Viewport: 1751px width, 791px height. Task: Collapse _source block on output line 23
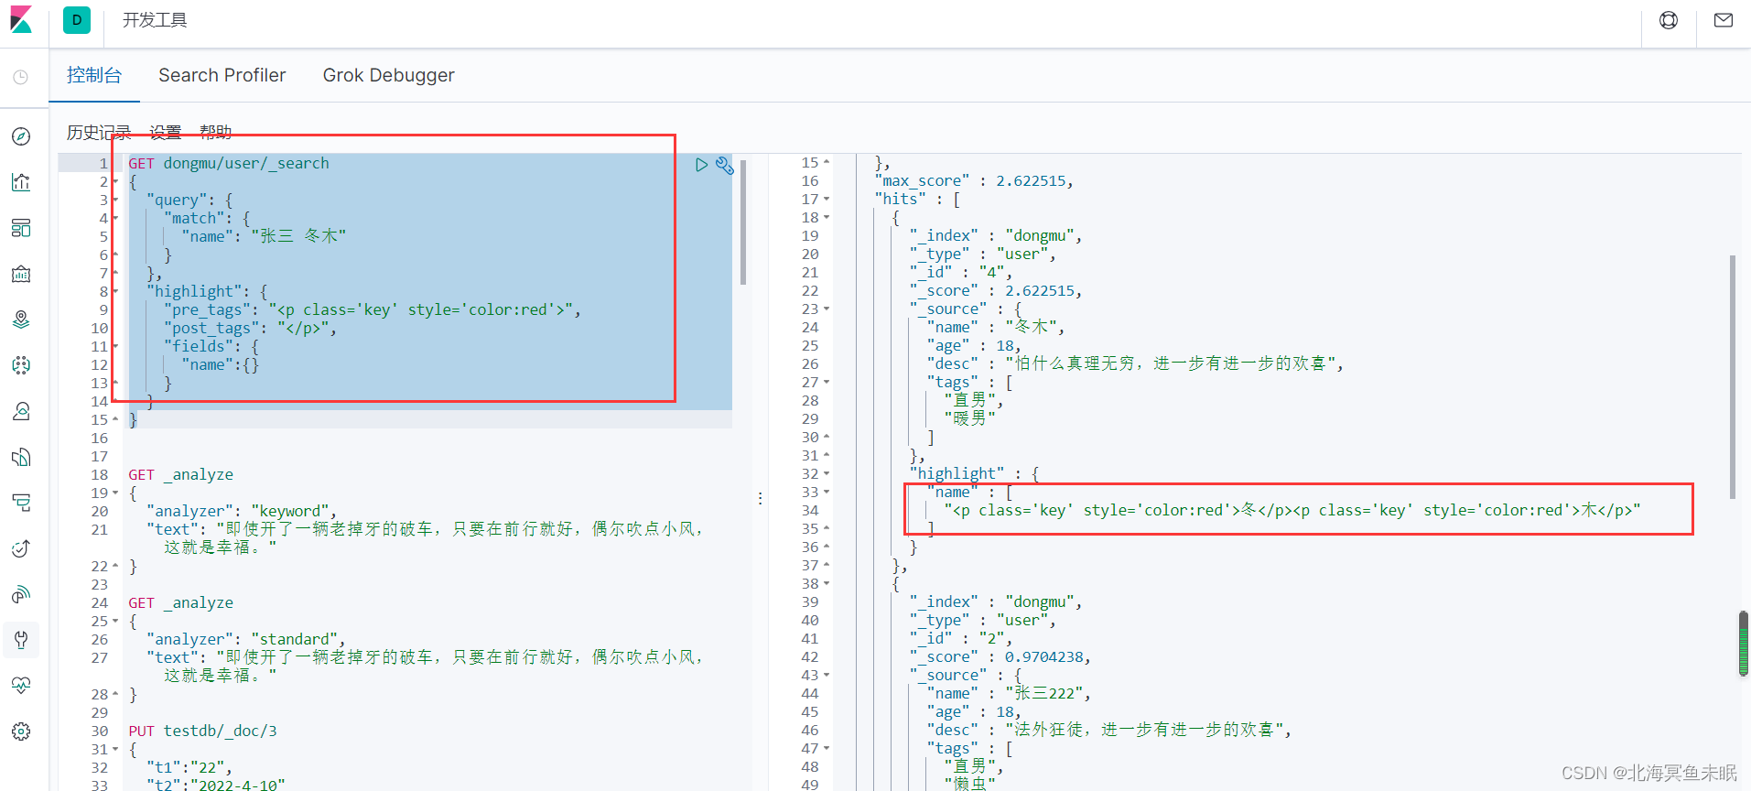click(x=827, y=309)
